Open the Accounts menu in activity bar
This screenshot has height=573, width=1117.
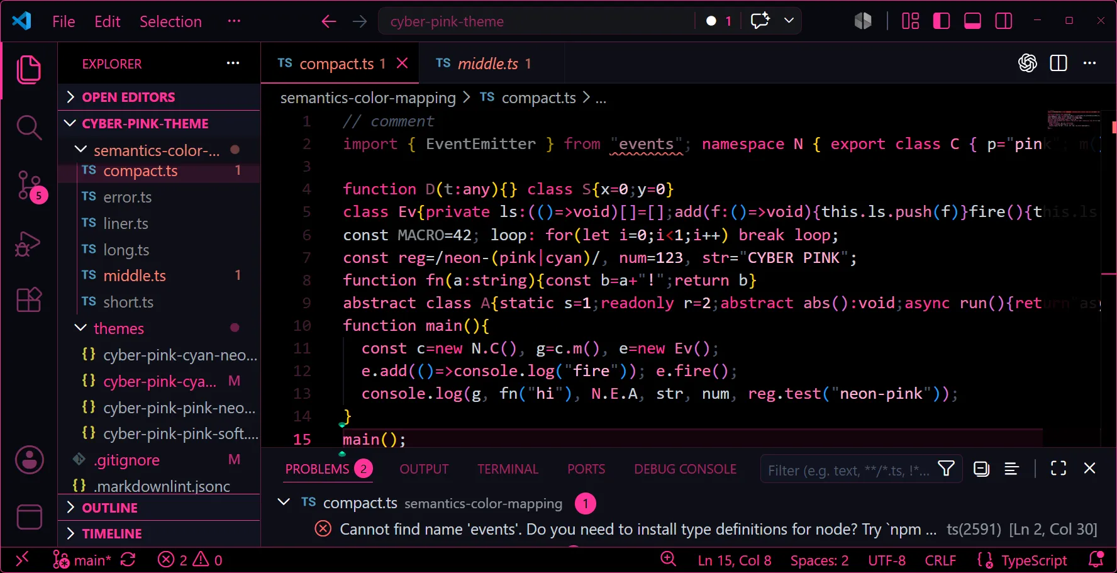(x=29, y=460)
